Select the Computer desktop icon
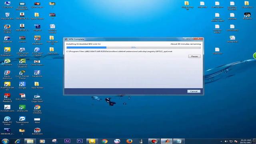This screenshot has height=144, width=256. pyautogui.click(x=7, y=4)
